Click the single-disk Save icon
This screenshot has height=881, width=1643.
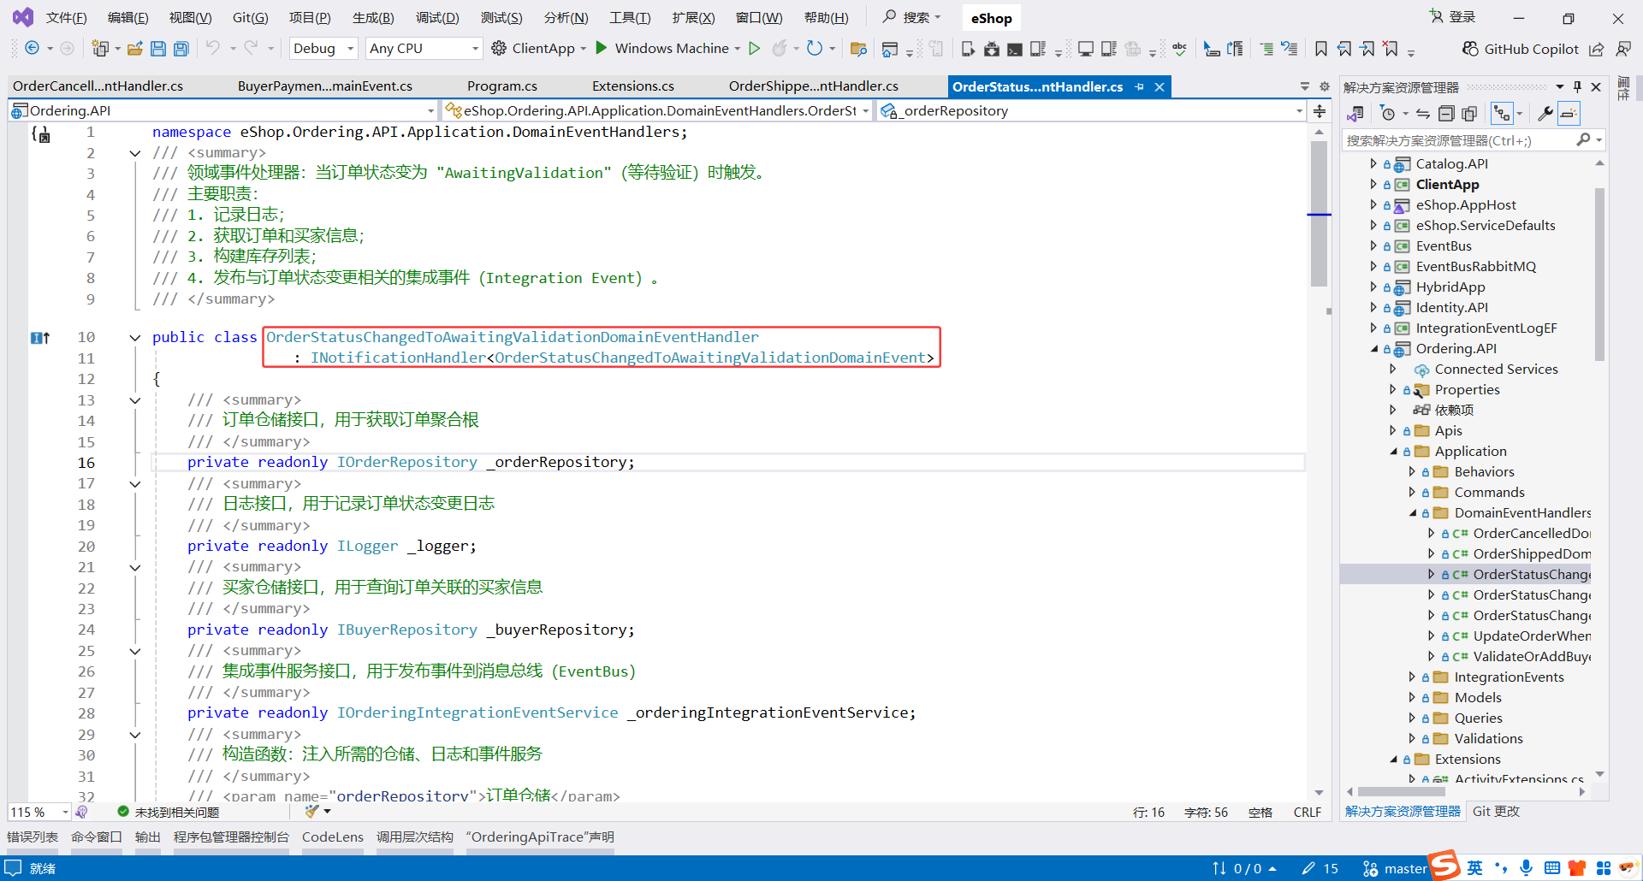[158, 49]
